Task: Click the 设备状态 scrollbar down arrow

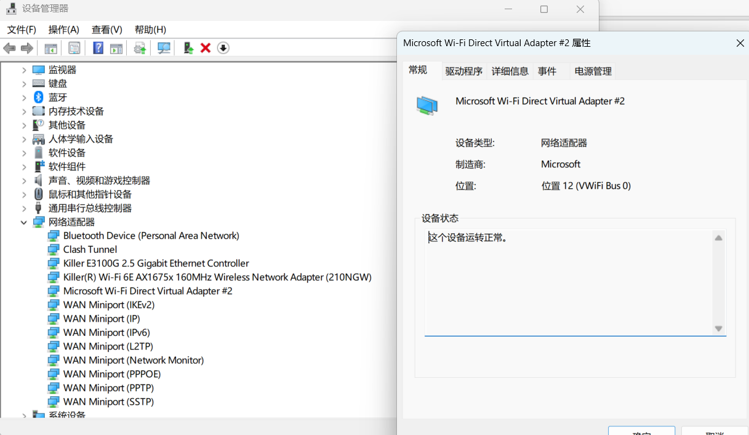Action: tap(718, 329)
